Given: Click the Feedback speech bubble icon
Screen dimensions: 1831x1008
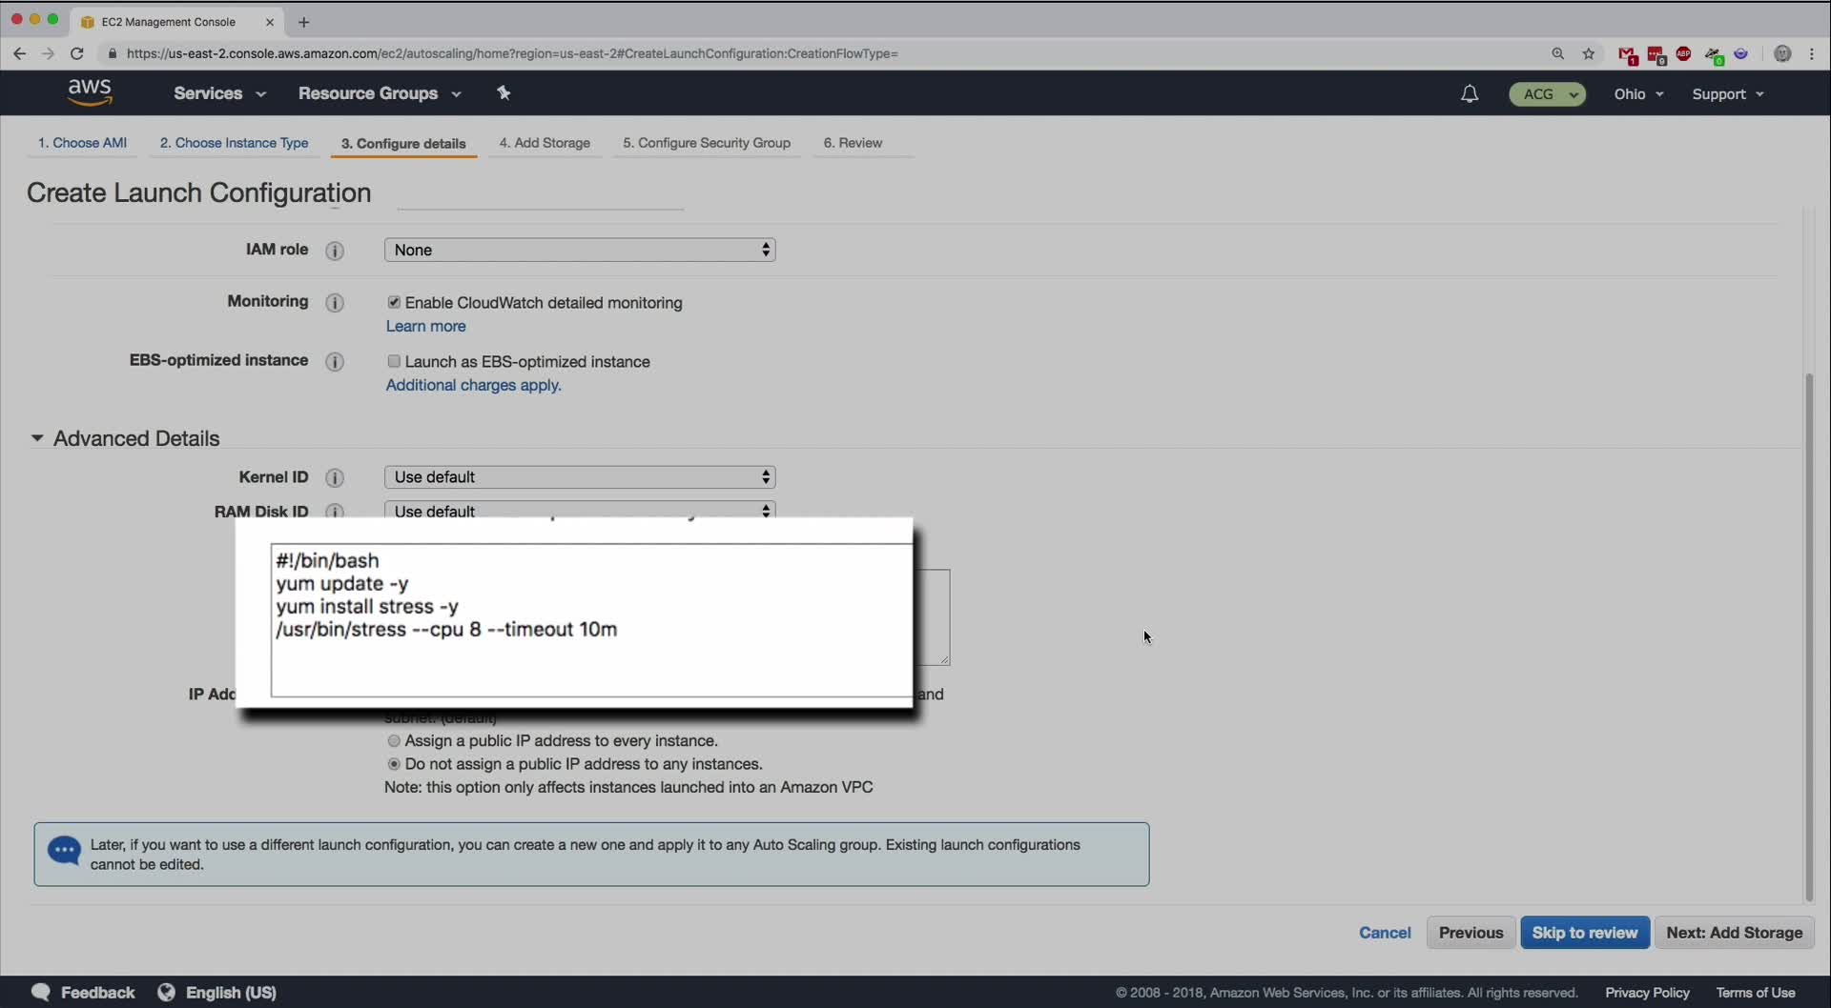Looking at the screenshot, I should click(40, 992).
